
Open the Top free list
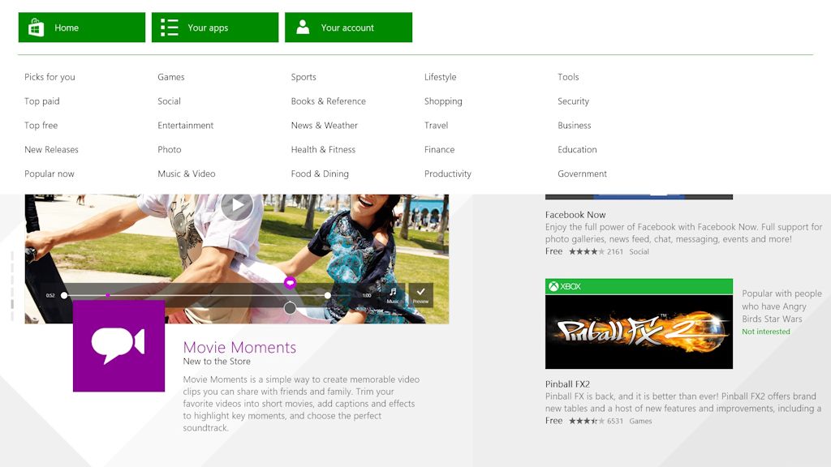coord(41,126)
